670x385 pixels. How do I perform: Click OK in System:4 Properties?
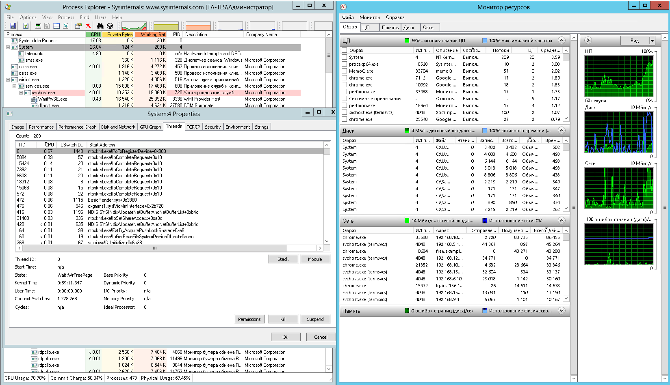pos(286,337)
